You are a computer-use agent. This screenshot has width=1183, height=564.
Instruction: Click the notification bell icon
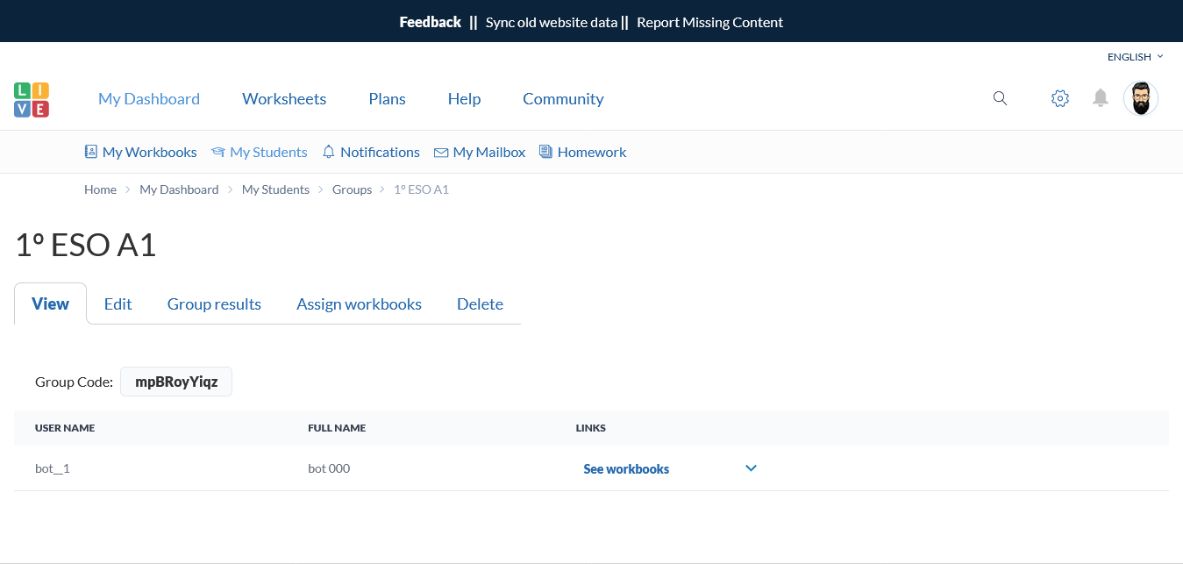(1100, 98)
